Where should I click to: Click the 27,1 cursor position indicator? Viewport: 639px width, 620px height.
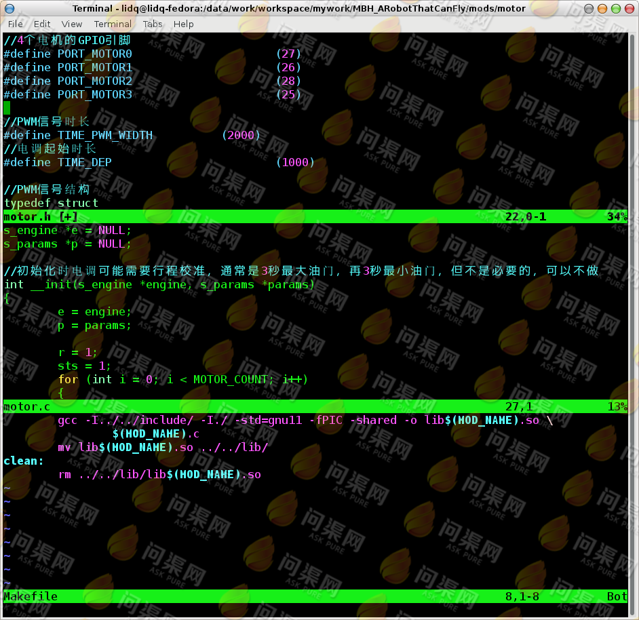tap(519, 406)
